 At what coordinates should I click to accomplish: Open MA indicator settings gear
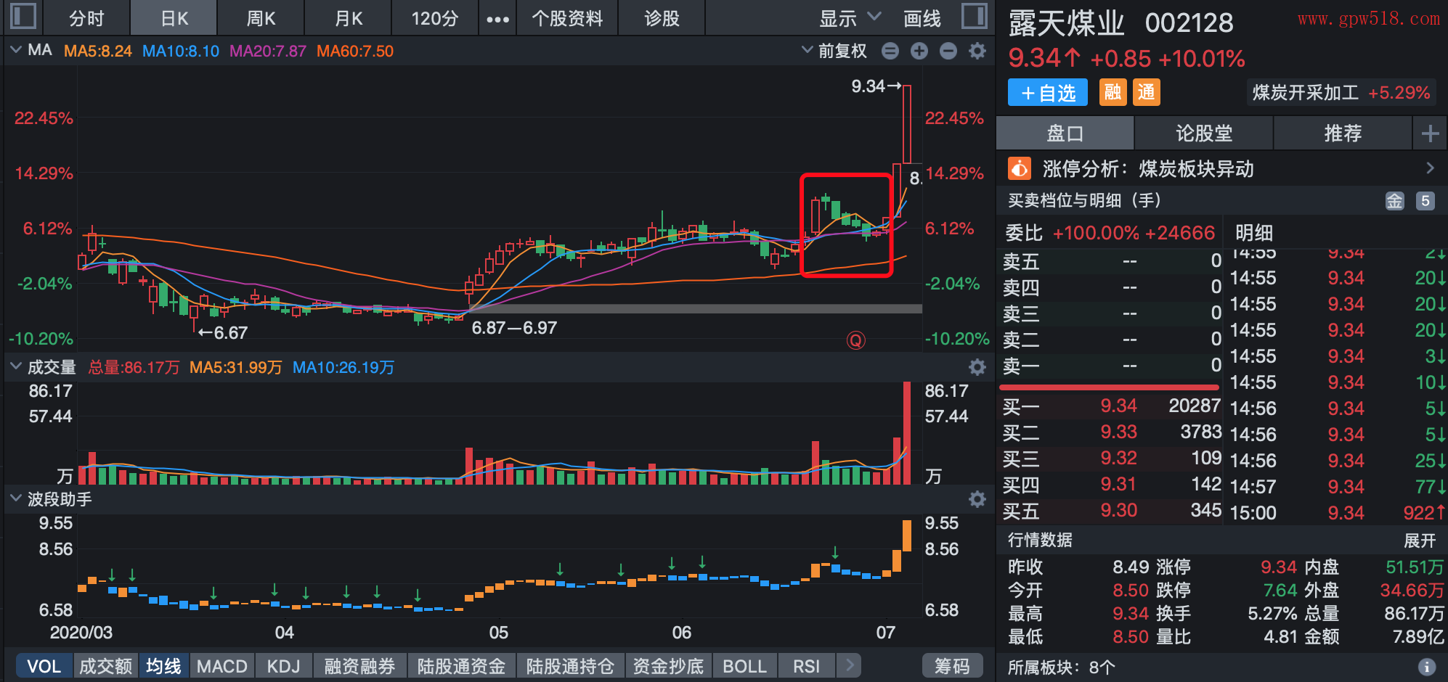977,51
